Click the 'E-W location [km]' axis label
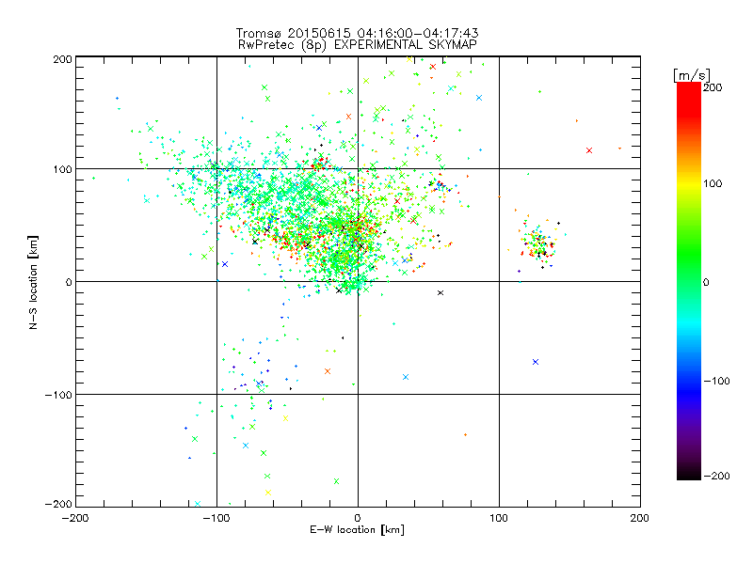Screen dimensions: 753x564 [x=357, y=530]
